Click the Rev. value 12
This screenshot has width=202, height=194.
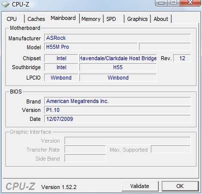182,58
